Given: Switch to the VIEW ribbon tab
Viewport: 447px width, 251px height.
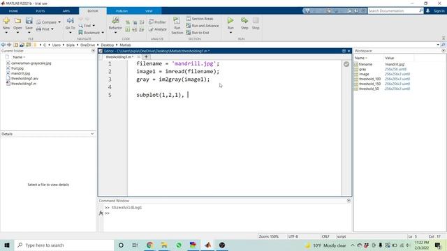Looking at the screenshot, I should (149, 11).
